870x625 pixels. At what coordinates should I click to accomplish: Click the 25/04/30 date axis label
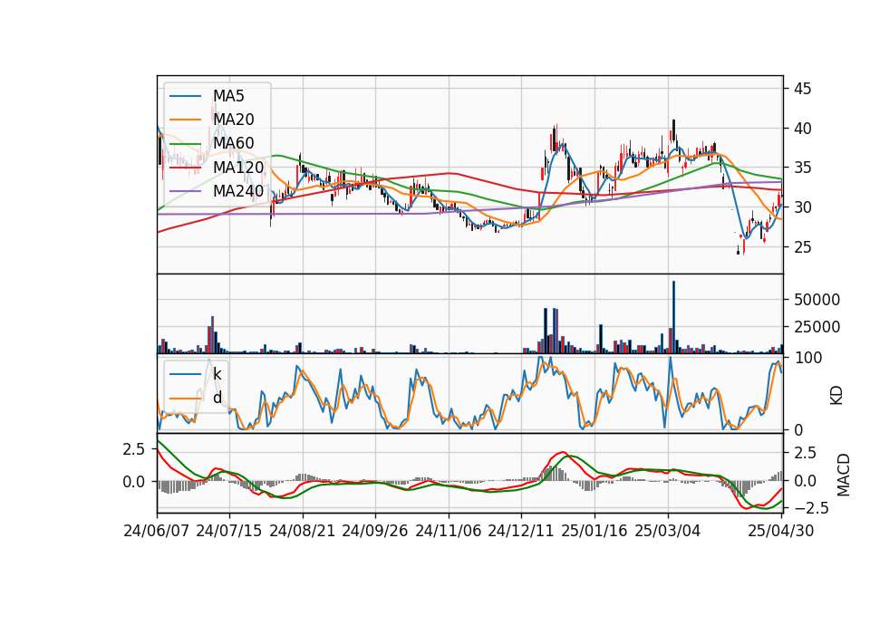coord(781,532)
